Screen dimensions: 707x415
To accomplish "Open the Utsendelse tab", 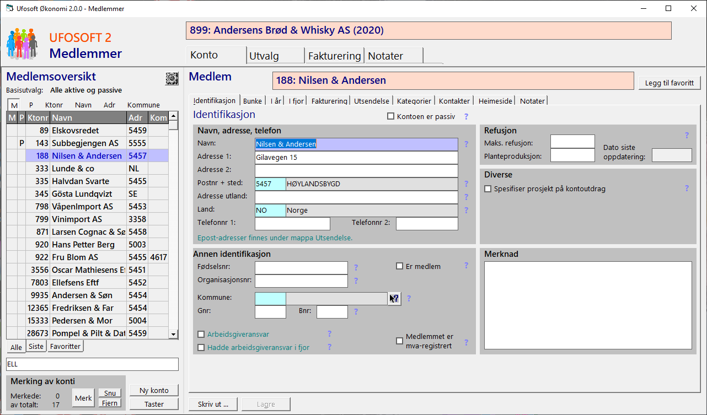I will point(372,101).
